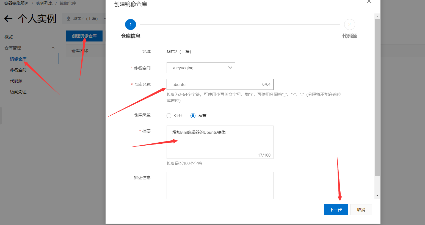The width and height of the screenshot is (425, 225).
Task: Click step 2 代码源 circle
Action: point(349,25)
